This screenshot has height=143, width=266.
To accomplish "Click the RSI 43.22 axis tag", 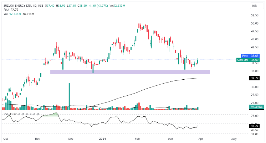I will [x=255, y=126].
